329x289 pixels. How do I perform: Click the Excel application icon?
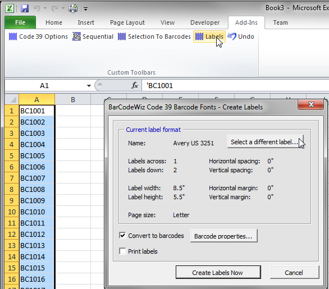(x=10, y=8)
